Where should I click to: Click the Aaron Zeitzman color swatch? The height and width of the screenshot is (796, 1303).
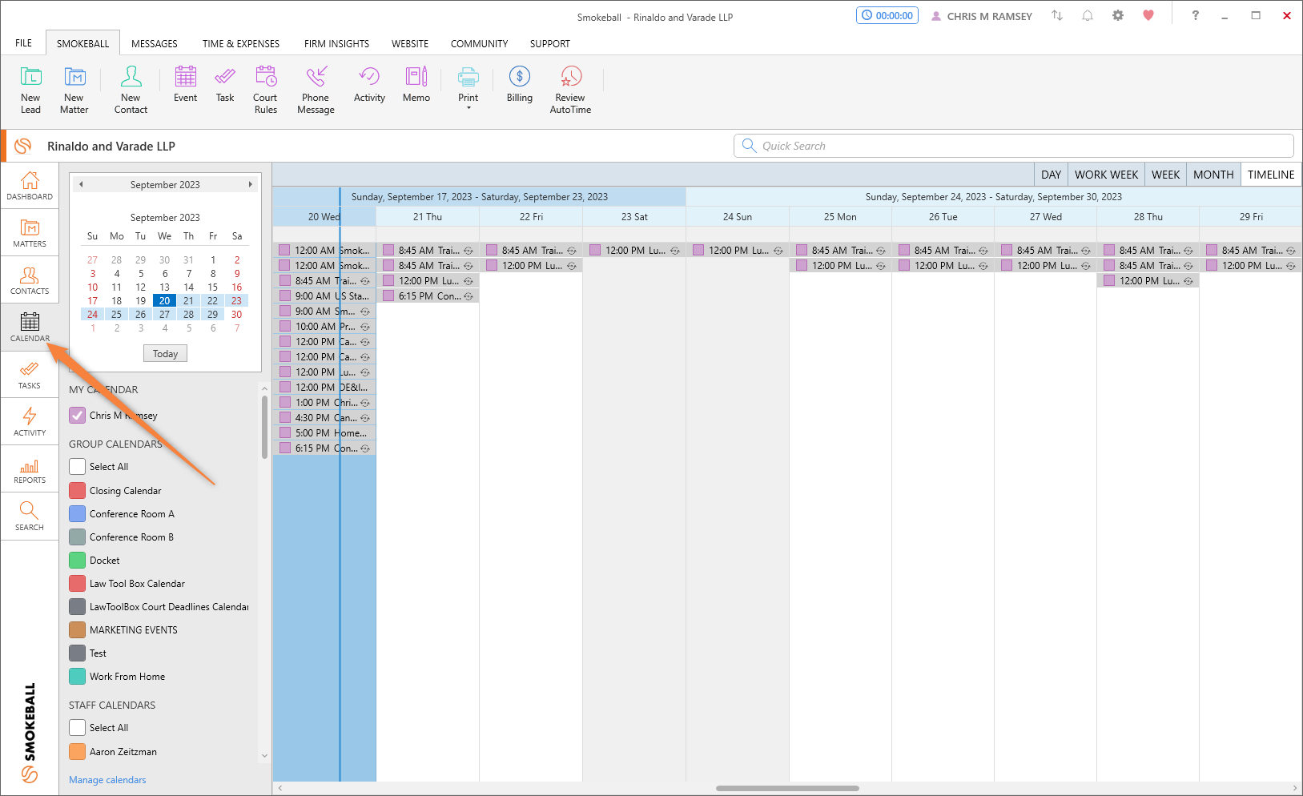[x=77, y=751]
